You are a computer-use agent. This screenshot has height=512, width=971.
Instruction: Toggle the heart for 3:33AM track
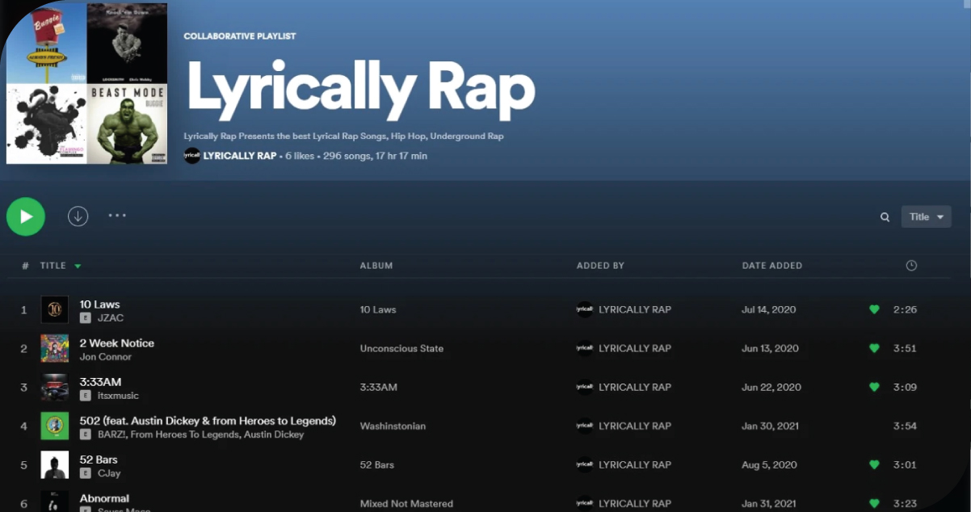[x=873, y=387]
